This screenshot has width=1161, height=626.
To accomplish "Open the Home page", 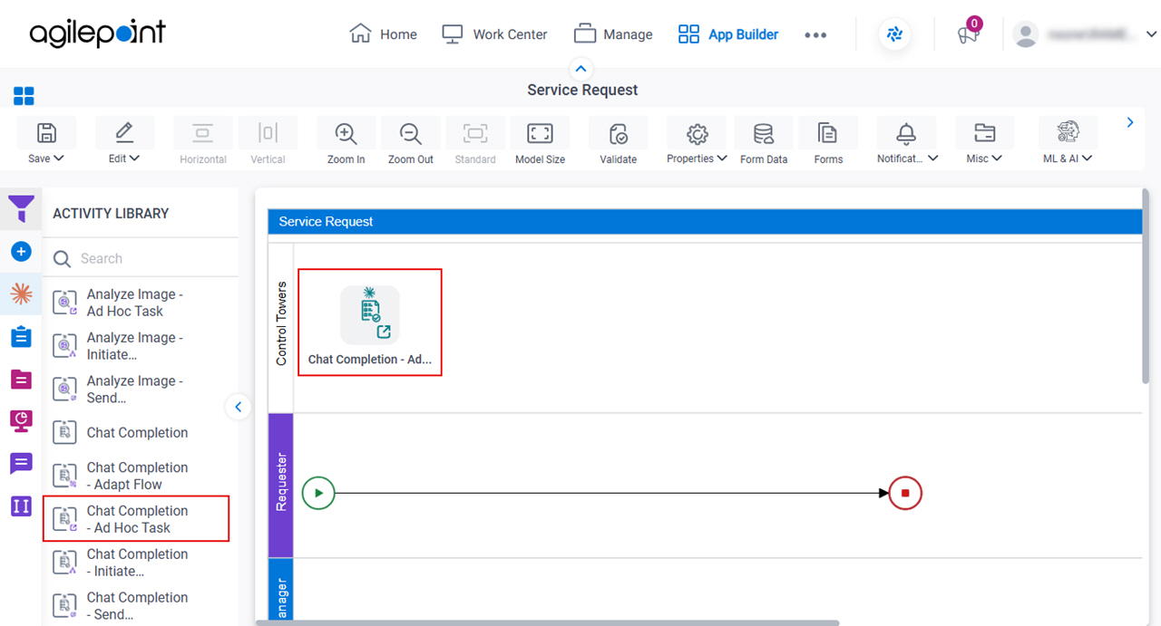I will click(x=383, y=34).
